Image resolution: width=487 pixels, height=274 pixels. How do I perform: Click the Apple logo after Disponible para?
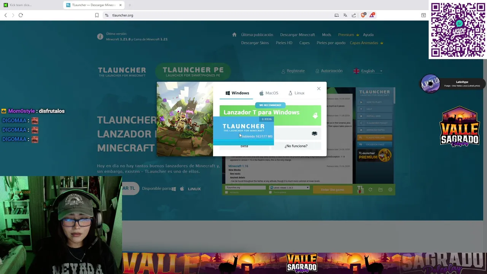tap(182, 189)
